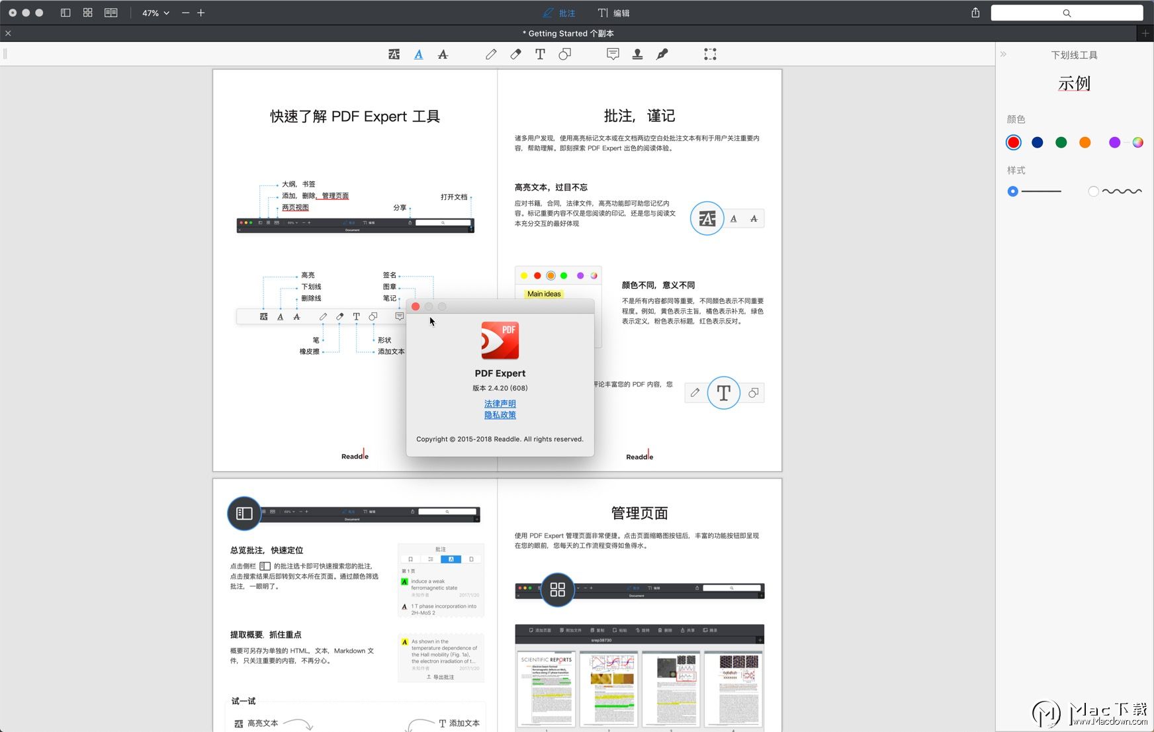The image size is (1154, 732).
Task: Choose the purple underline color
Action: point(1115,142)
